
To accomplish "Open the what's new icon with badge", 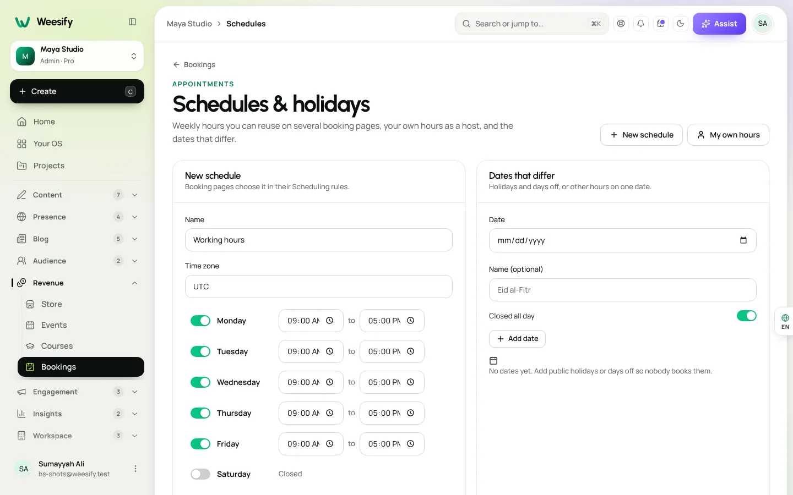I will 661,24.
